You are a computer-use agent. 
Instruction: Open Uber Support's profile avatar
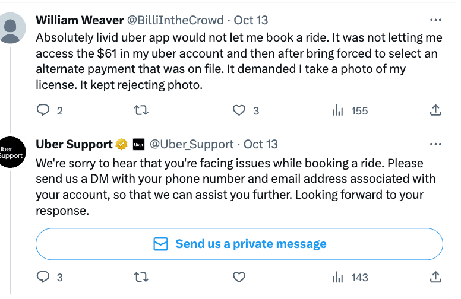point(11,152)
